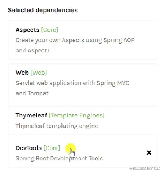This screenshot has height=175, width=165.
Task: Click the watermark text at the bottom right
Action: click(x=145, y=169)
